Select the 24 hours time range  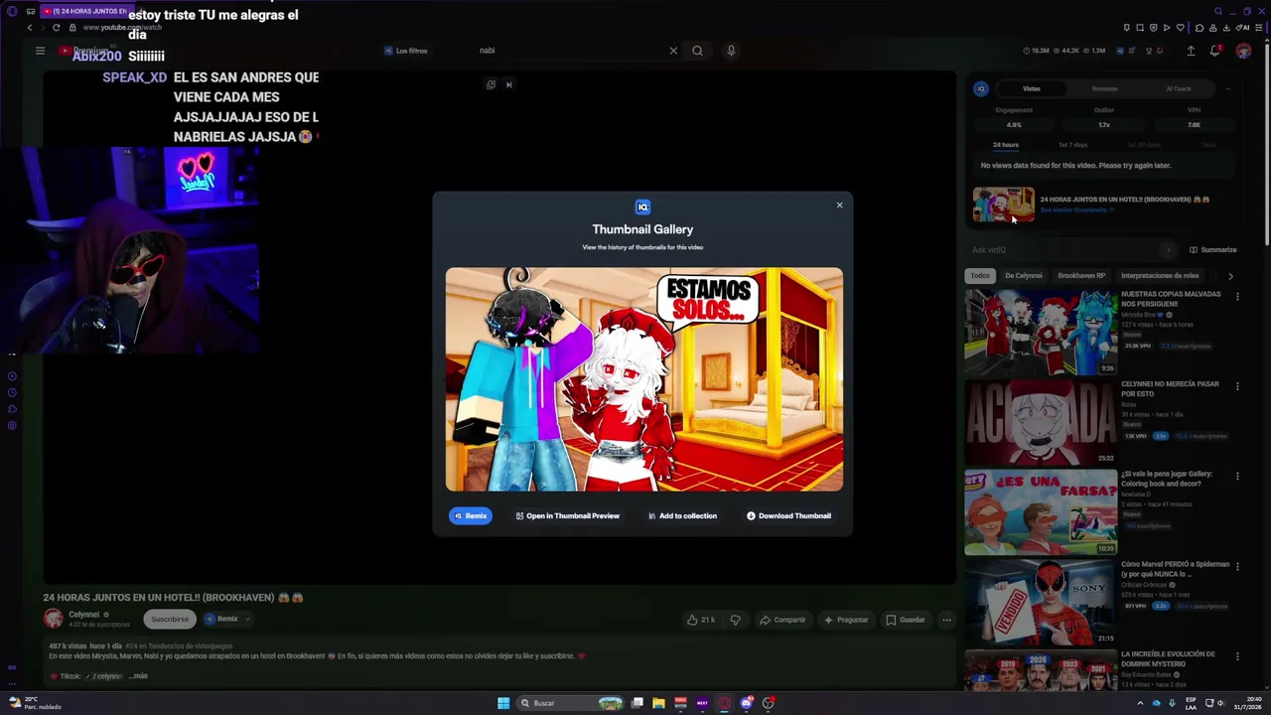tap(1005, 145)
